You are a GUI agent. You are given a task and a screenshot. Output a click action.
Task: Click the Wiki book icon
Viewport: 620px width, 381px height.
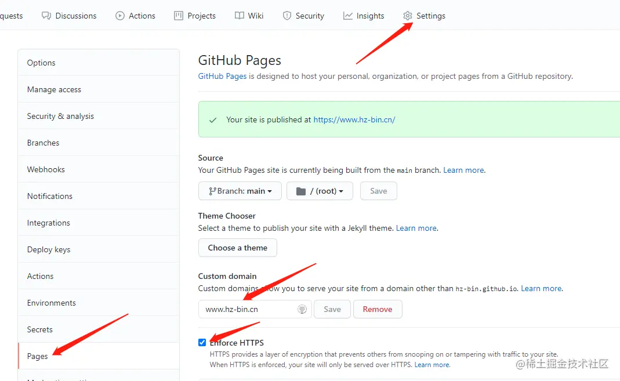pyautogui.click(x=239, y=16)
